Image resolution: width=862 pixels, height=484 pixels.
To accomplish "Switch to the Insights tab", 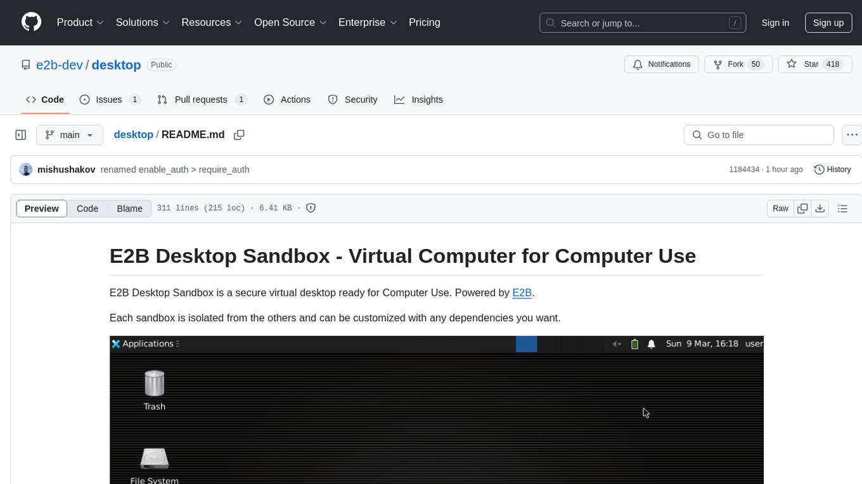I will click(x=418, y=99).
